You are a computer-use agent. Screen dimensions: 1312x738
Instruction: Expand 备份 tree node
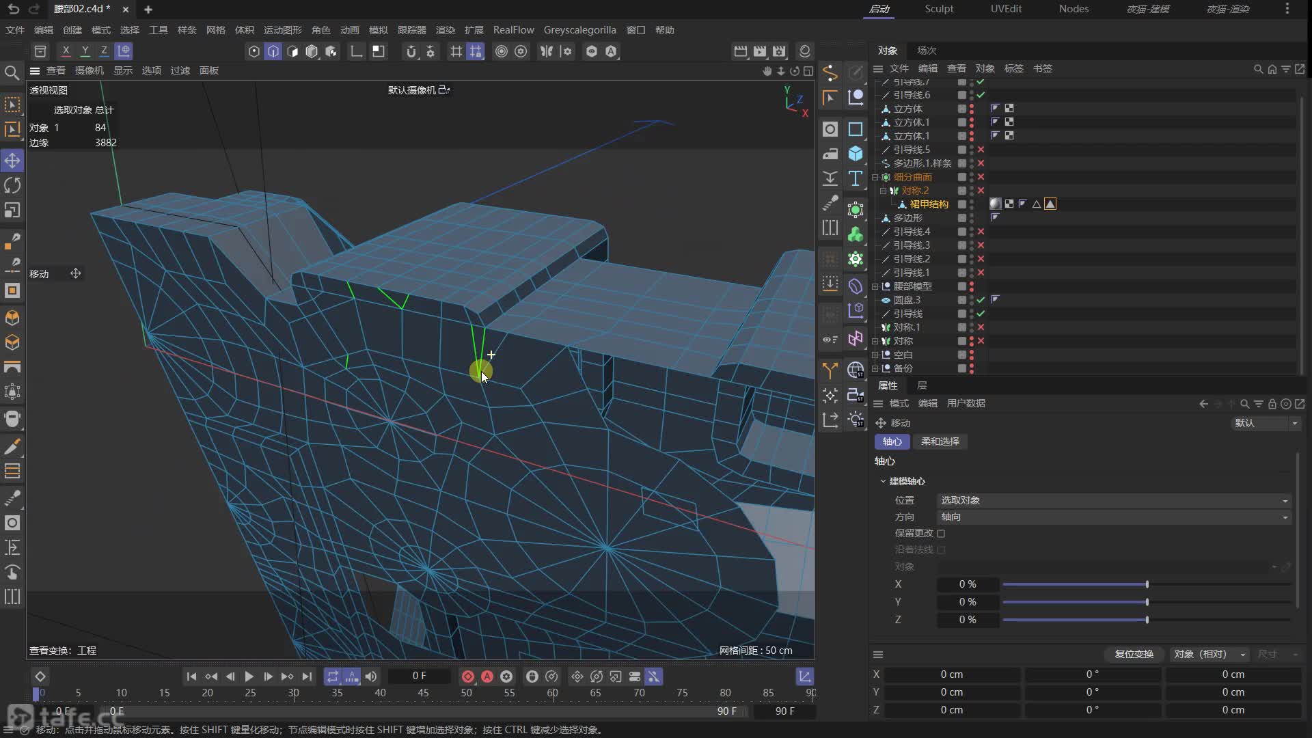point(875,368)
